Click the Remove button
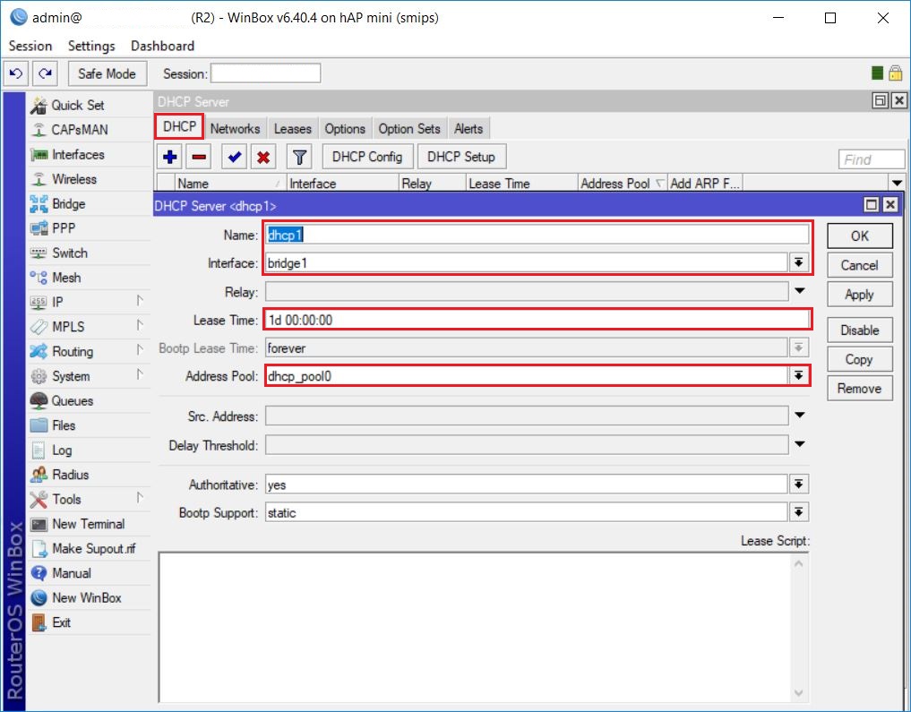Image resolution: width=911 pixels, height=712 pixels. tap(860, 389)
